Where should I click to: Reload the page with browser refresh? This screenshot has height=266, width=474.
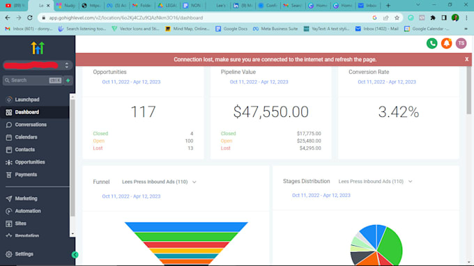[x=29, y=18]
